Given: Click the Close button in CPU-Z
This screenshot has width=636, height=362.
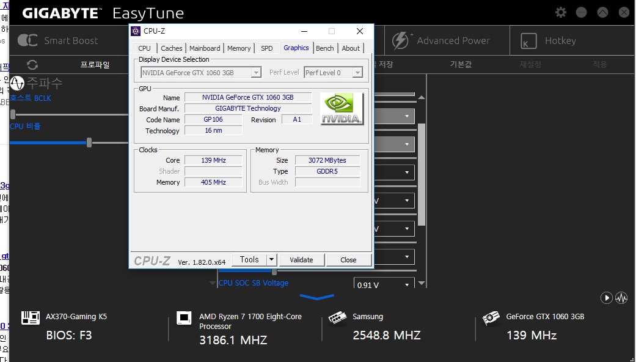Looking at the screenshot, I should pos(348,260).
